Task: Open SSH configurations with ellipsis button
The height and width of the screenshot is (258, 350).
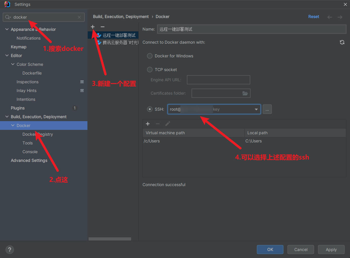Action: click(x=267, y=109)
